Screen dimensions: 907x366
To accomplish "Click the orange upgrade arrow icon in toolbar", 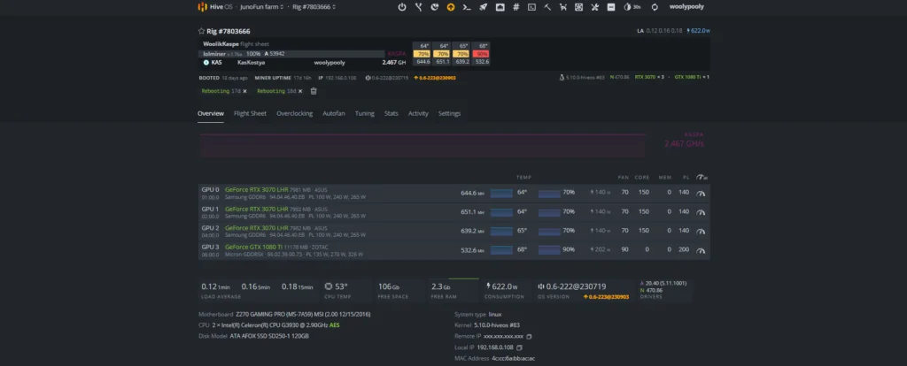I will coord(451,7).
